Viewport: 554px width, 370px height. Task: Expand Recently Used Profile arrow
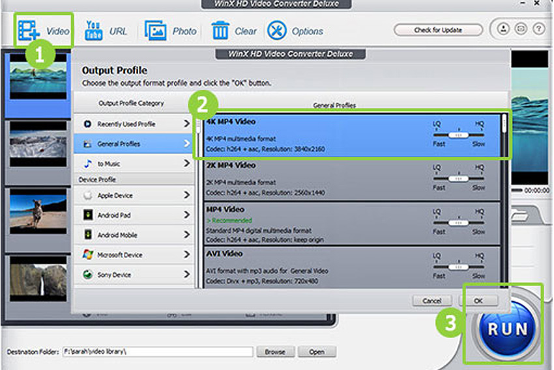point(186,124)
